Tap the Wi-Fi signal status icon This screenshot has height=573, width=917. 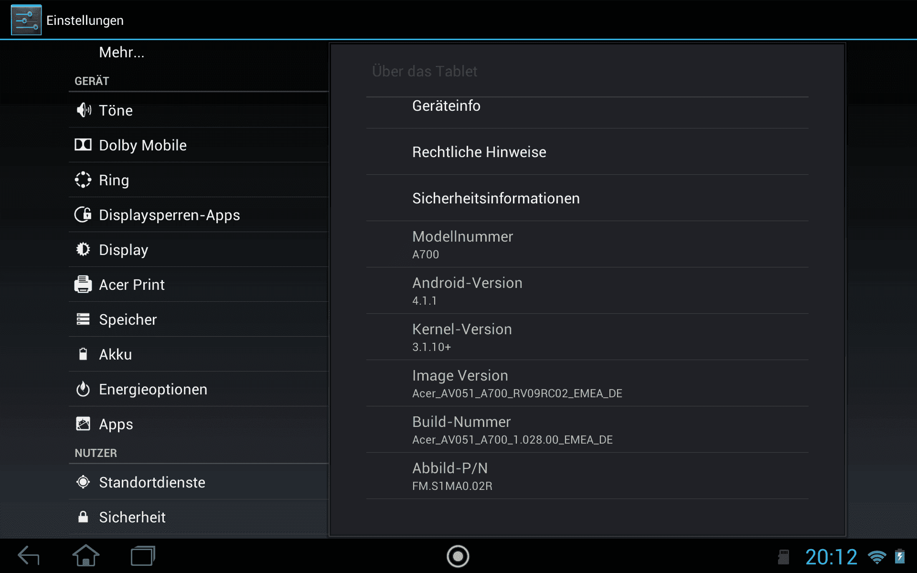877,557
